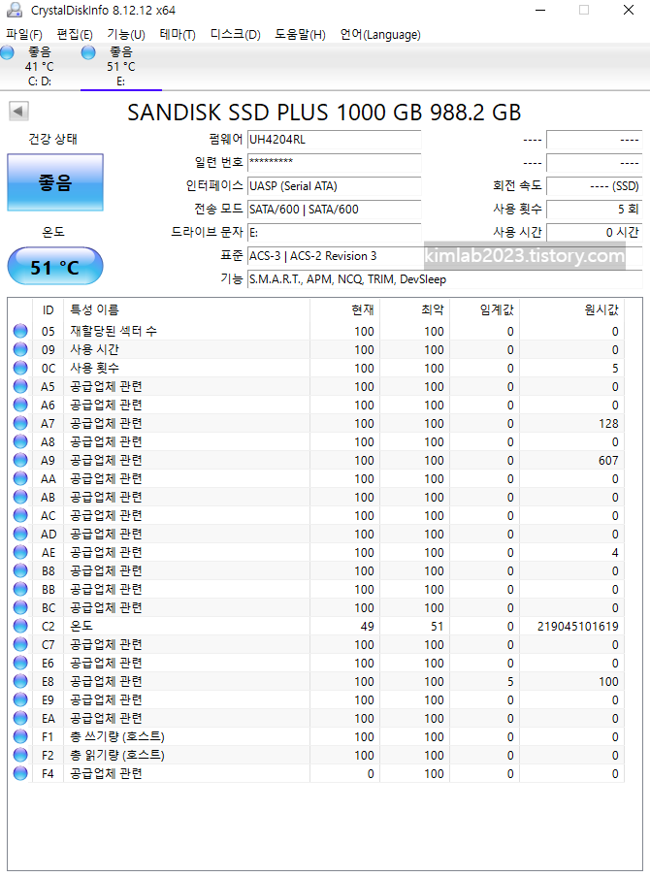Select the 총 읽기량 (호스트) attribute name
Screen dimensions: 650x877
coord(117,755)
